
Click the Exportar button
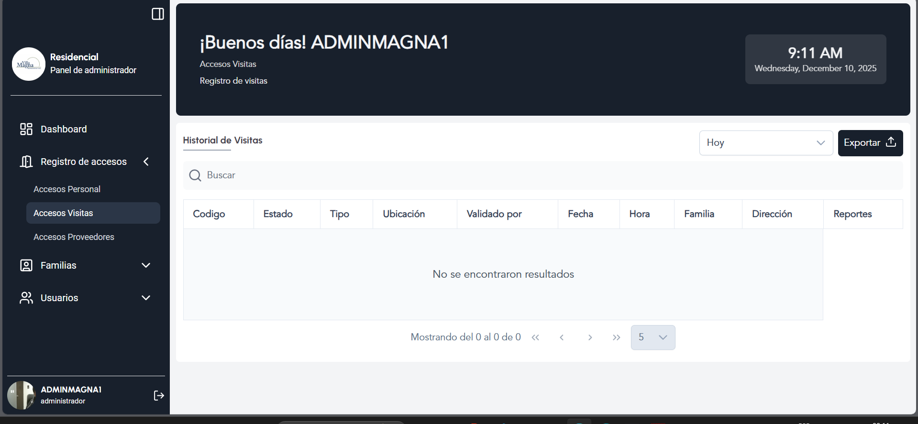870,143
